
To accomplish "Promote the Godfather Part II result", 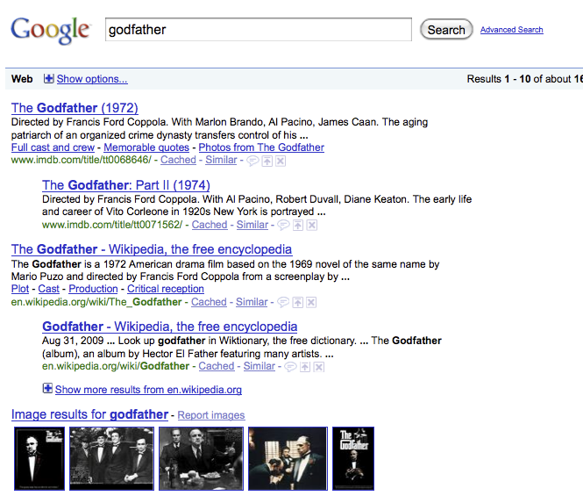I will point(298,226).
